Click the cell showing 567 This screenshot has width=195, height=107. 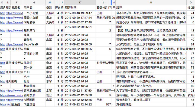[x=103, y=105]
